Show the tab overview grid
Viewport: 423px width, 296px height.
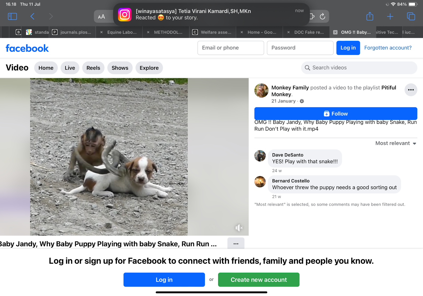click(x=411, y=16)
